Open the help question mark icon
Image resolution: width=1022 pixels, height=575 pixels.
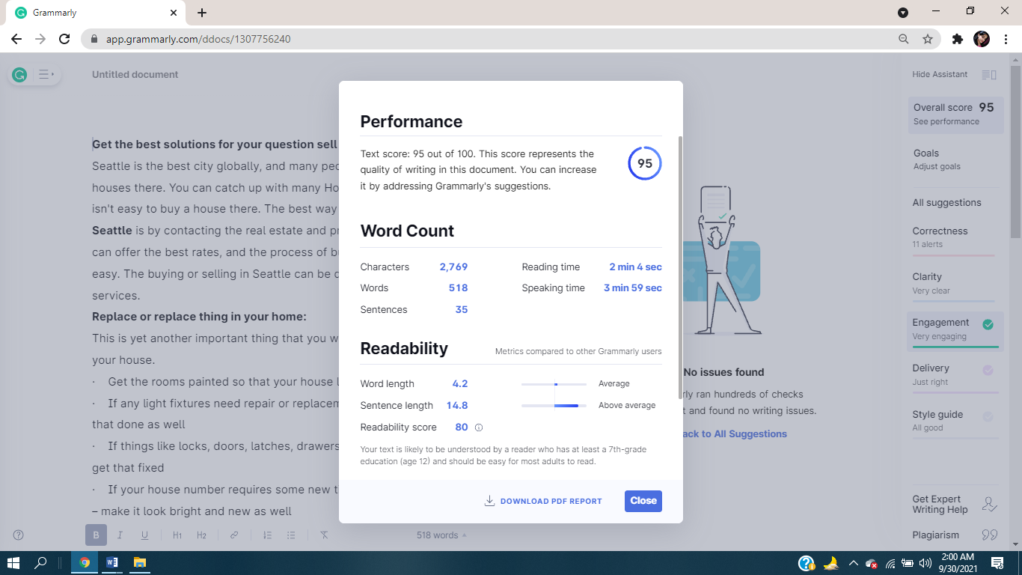click(x=19, y=535)
